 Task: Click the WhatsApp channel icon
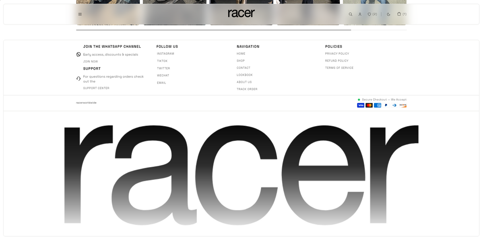pyautogui.click(x=78, y=54)
